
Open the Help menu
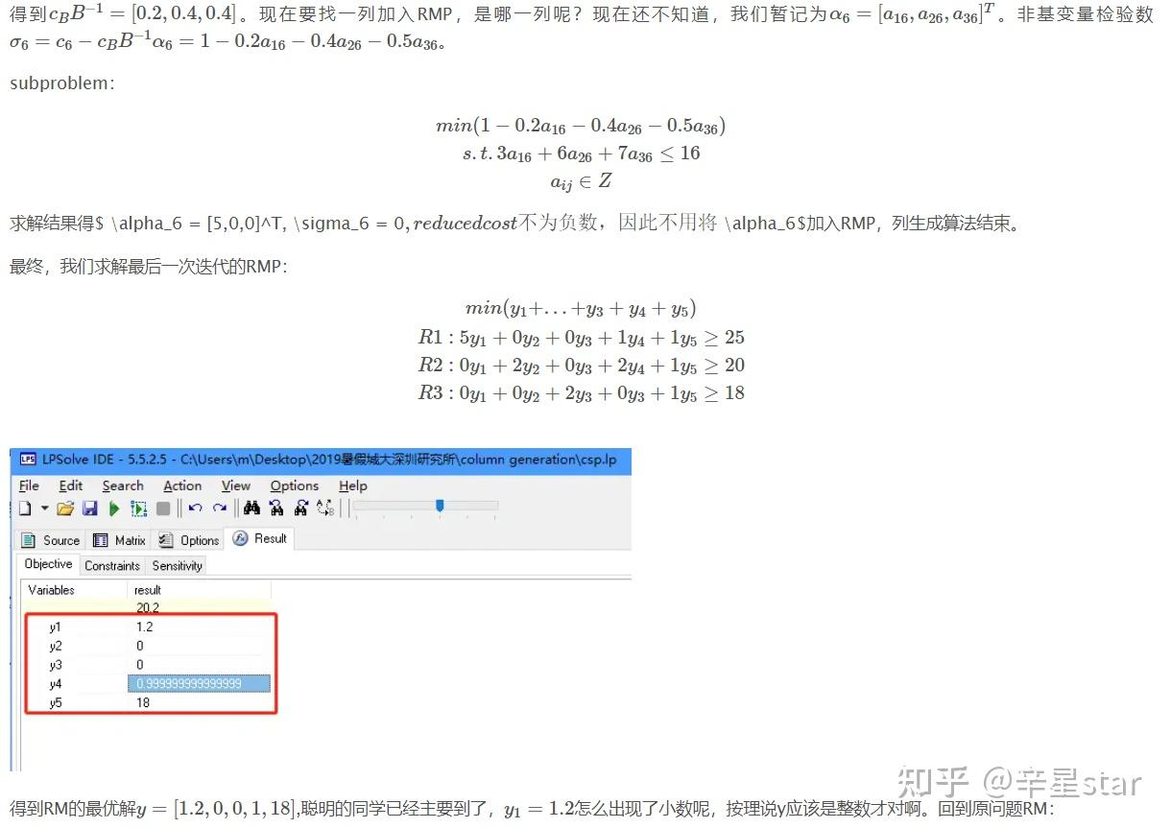tap(352, 485)
